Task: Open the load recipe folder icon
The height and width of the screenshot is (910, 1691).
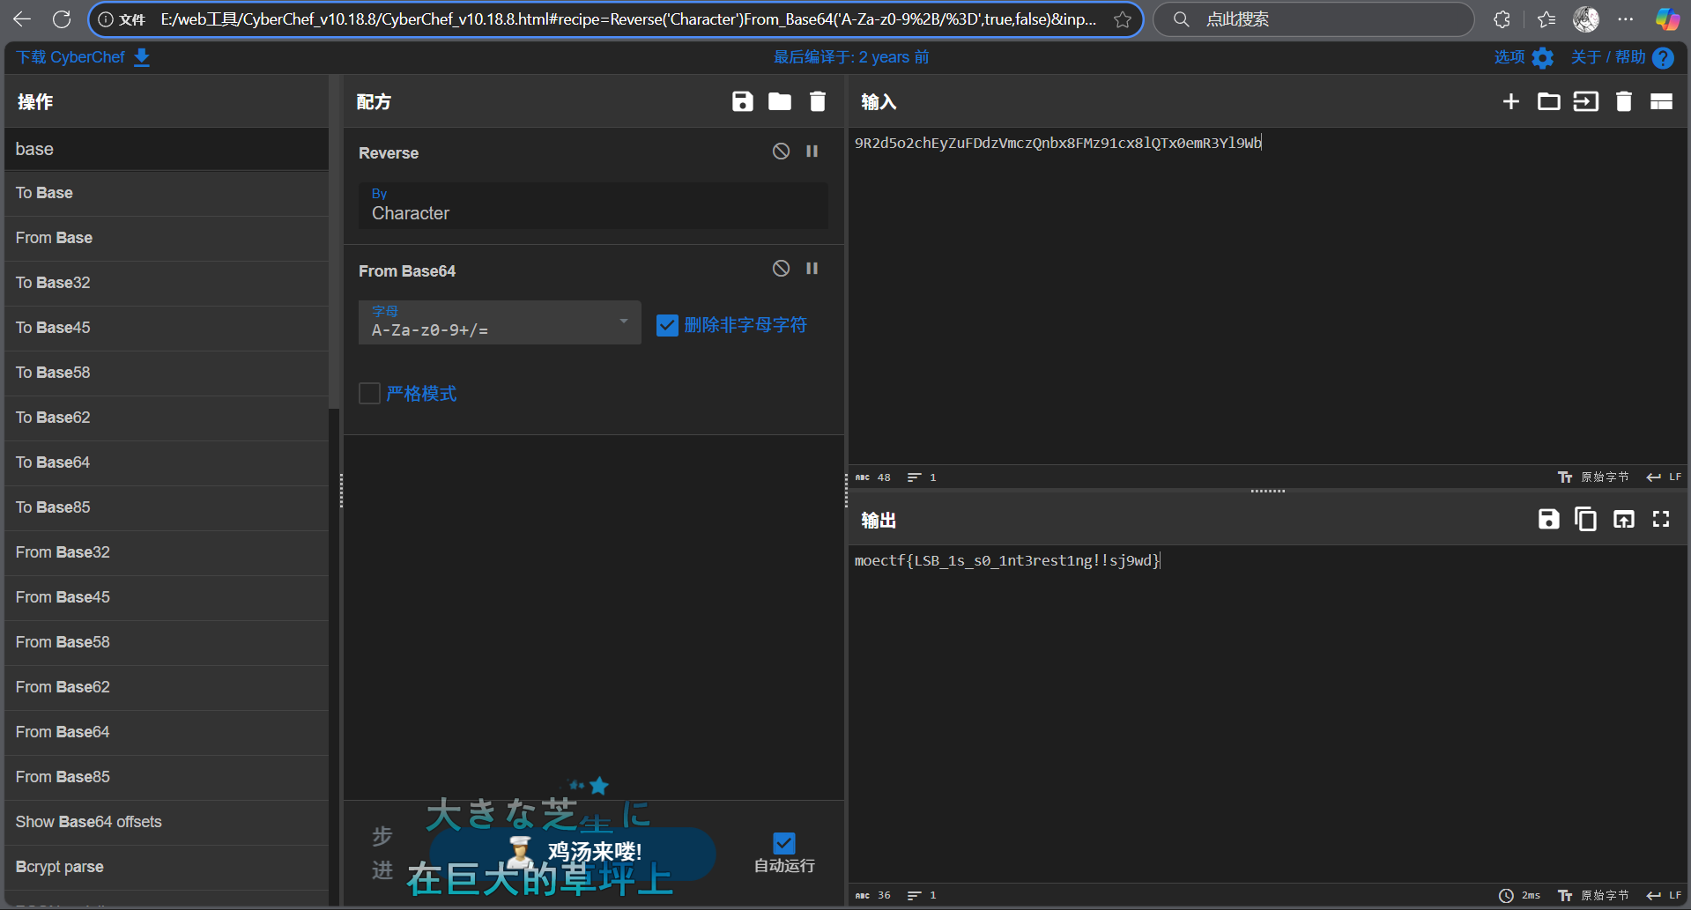Action: [779, 101]
